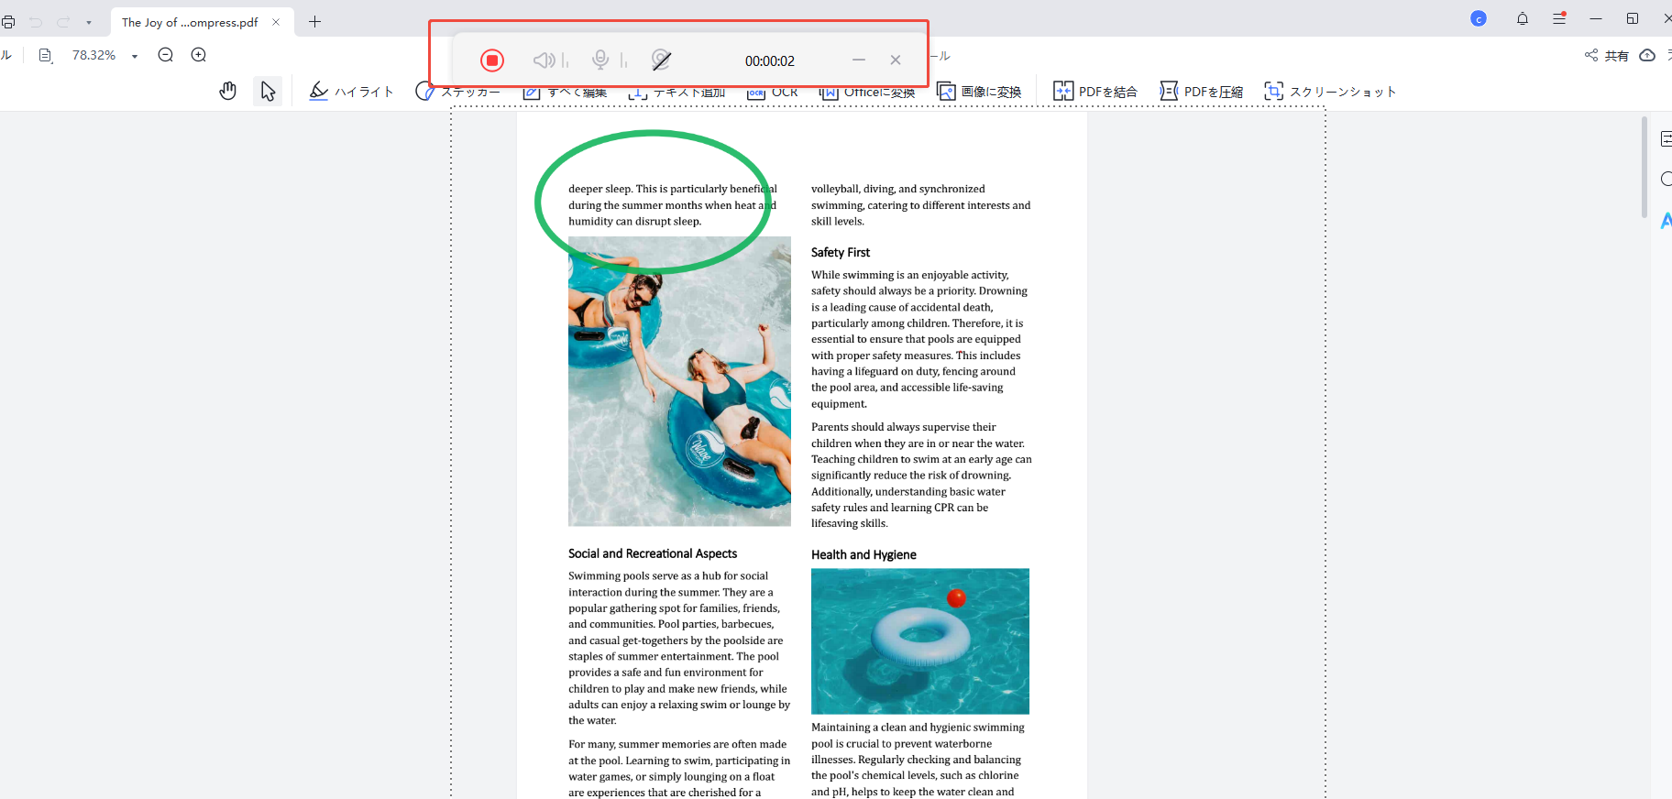This screenshot has width=1672, height=799.
Task: Click the photo of women on pool floats
Action: pos(679,381)
